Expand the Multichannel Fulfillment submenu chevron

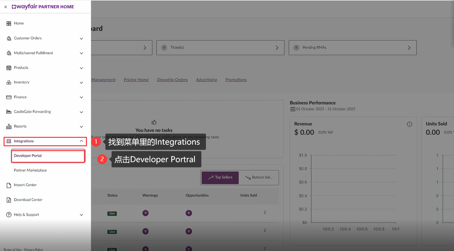pyautogui.click(x=81, y=53)
